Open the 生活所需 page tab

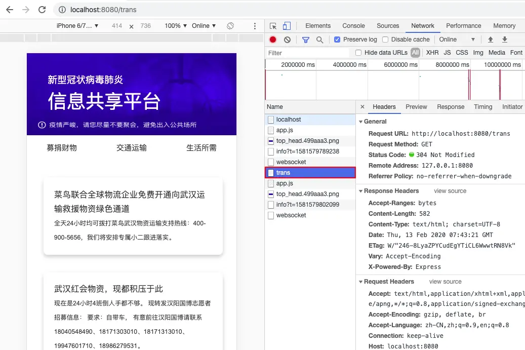(x=201, y=148)
